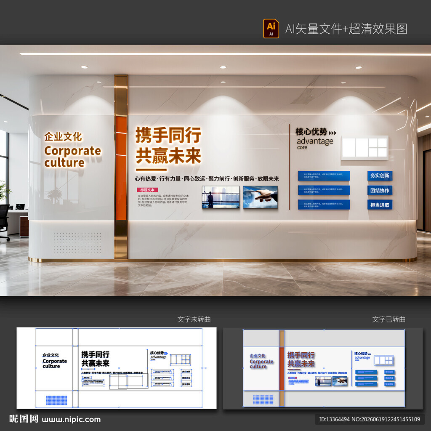Click the blue text bar beside '团结协作'
Screen dimensions: 431x431
click(x=324, y=190)
